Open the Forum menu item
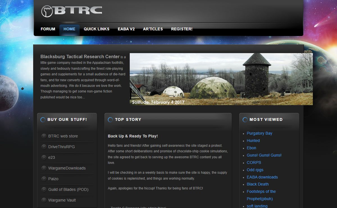 coord(48,29)
